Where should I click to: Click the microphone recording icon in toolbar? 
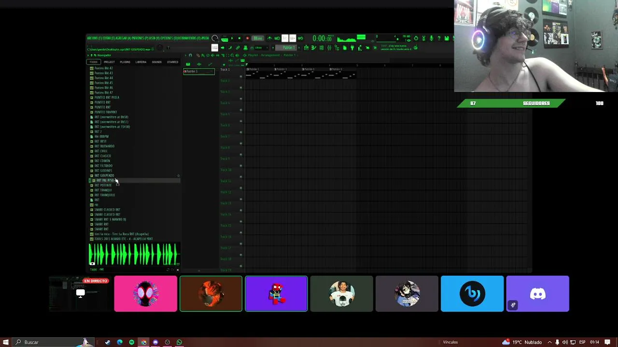(x=432, y=38)
